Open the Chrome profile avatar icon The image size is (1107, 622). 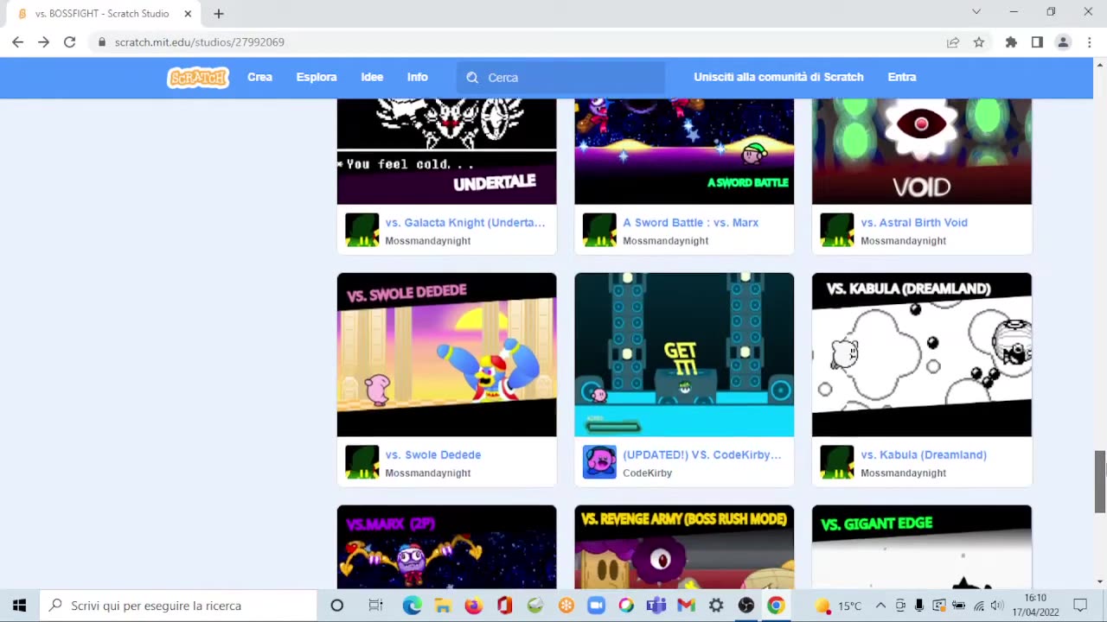[x=1063, y=41]
